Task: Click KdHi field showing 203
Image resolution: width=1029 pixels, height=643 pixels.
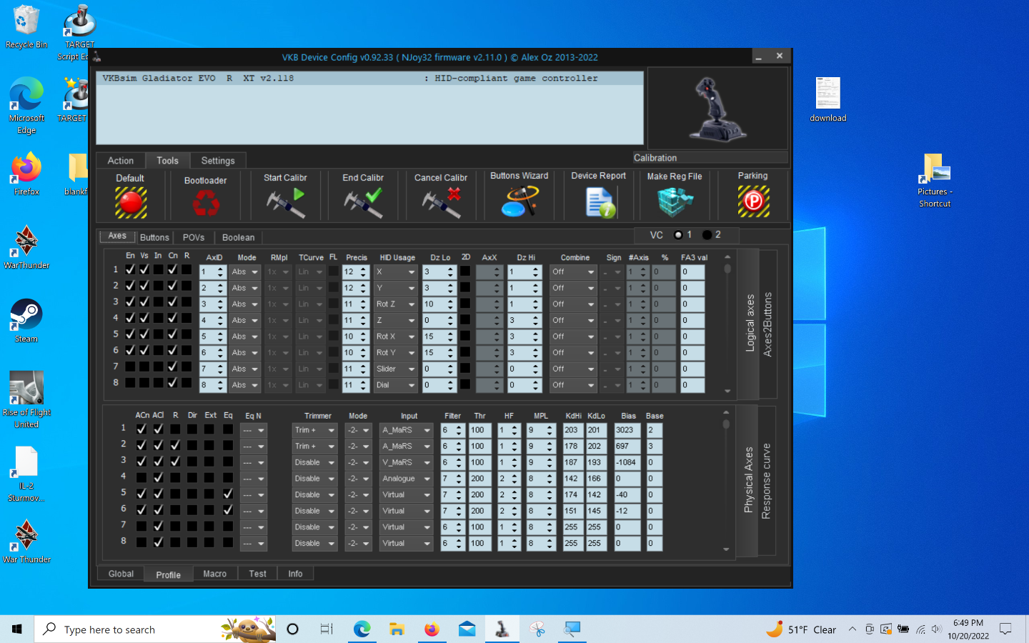Action: pyautogui.click(x=572, y=430)
